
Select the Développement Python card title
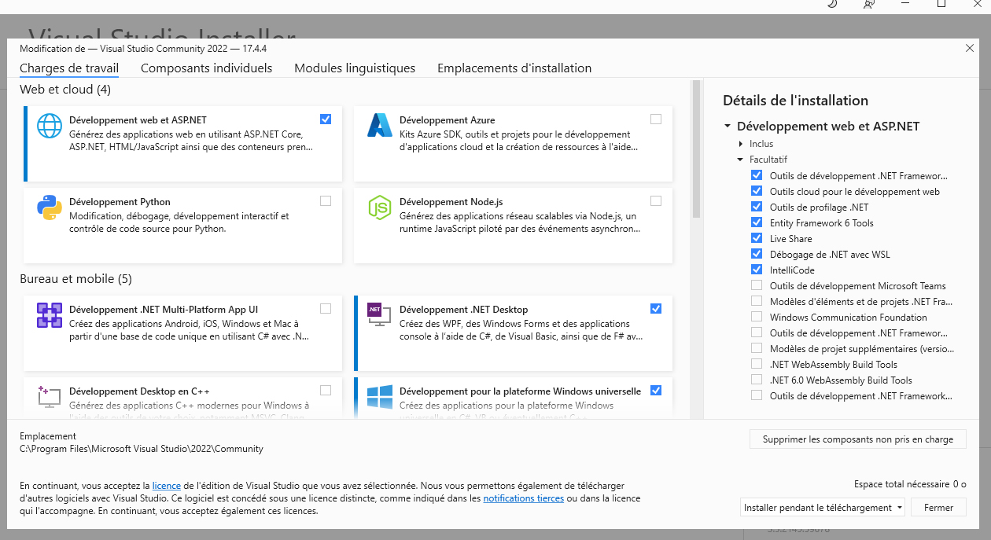tap(120, 202)
